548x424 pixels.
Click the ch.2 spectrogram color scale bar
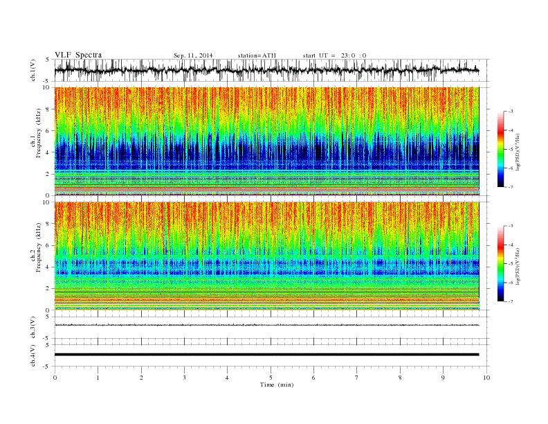coord(501,263)
